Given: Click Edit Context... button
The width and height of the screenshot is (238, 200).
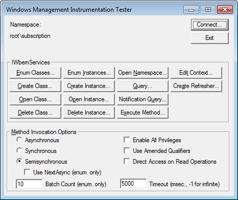Looking at the screenshot, I should pyautogui.click(x=196, y=73).
